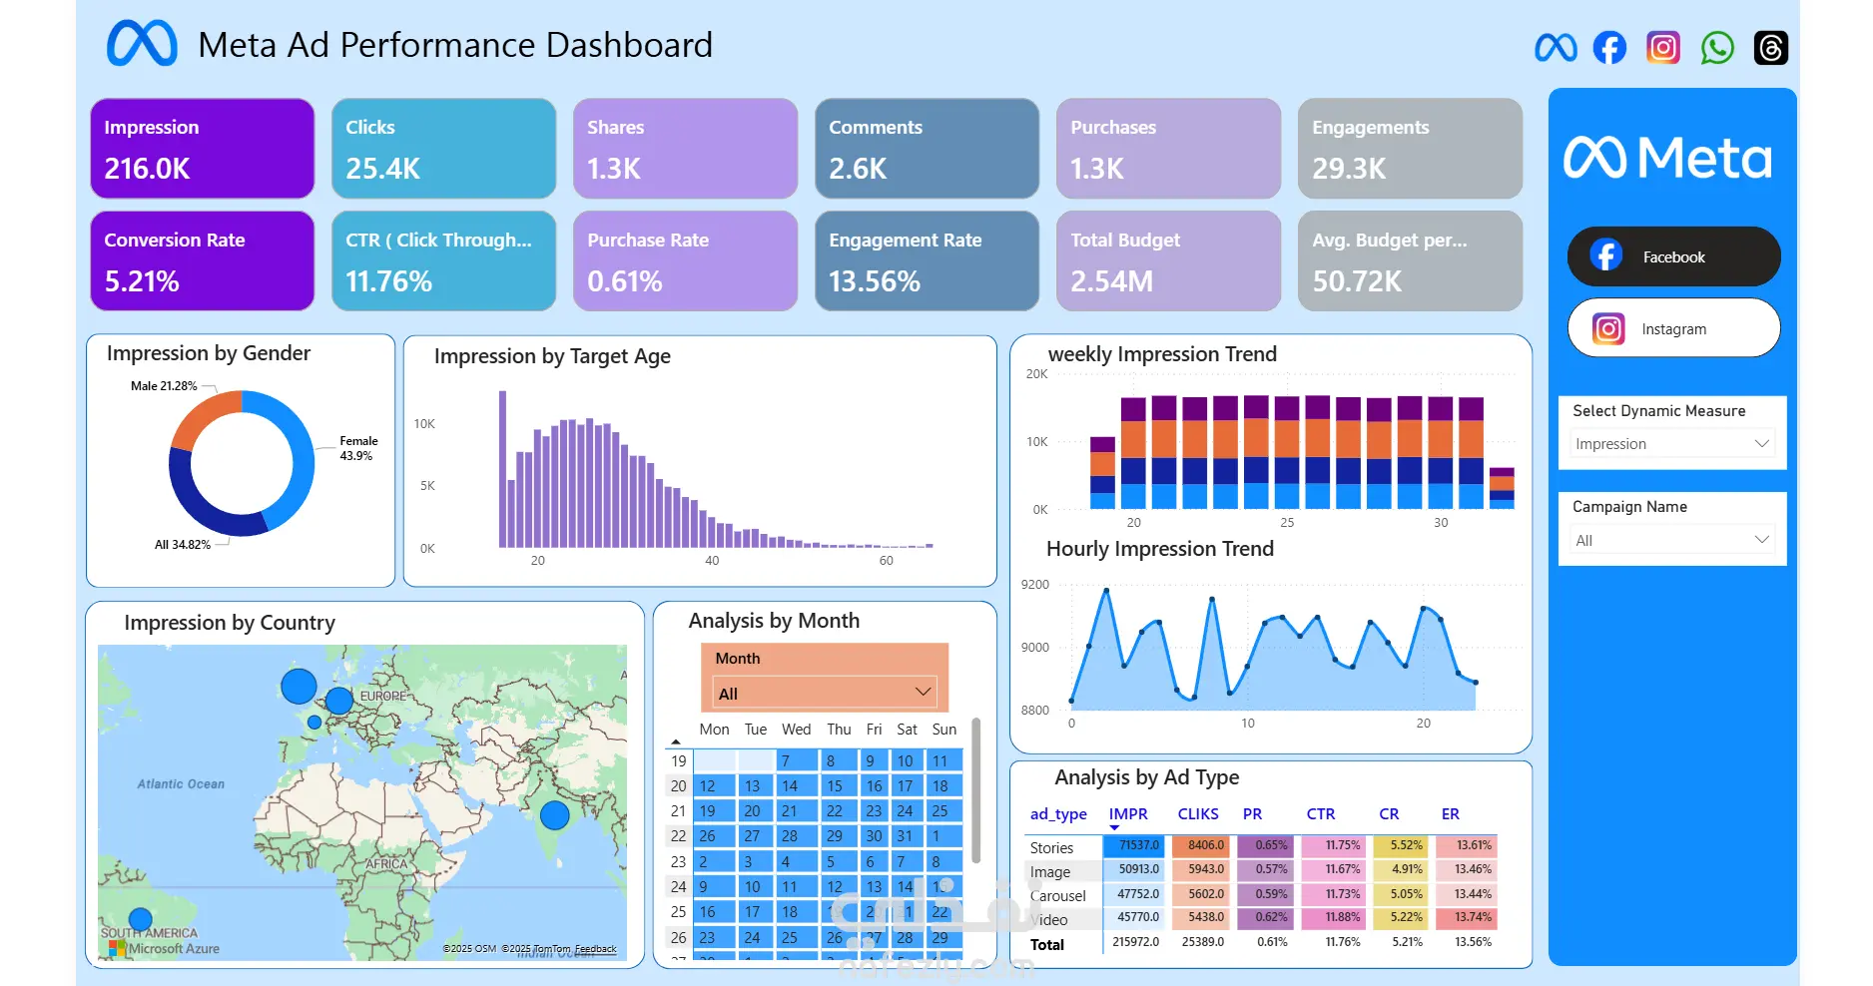Open the Feedback link on the map
The height and width of the screenshot is (986, 1873).
coord(595,949)
